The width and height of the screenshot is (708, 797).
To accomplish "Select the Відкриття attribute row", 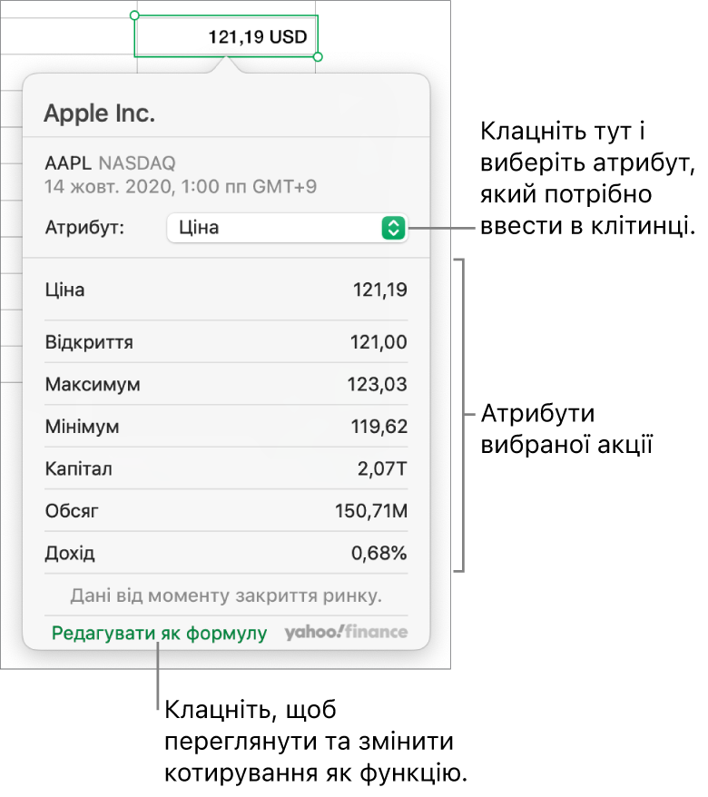I will click(225, 342).
